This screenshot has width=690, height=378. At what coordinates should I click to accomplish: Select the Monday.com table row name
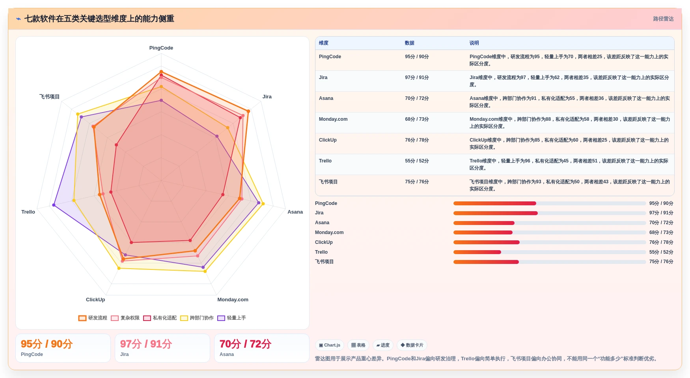(x=333, y=119)
